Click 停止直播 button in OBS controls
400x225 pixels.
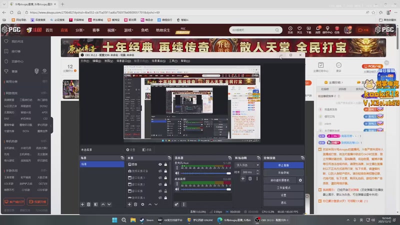click(x=283, y=165)
